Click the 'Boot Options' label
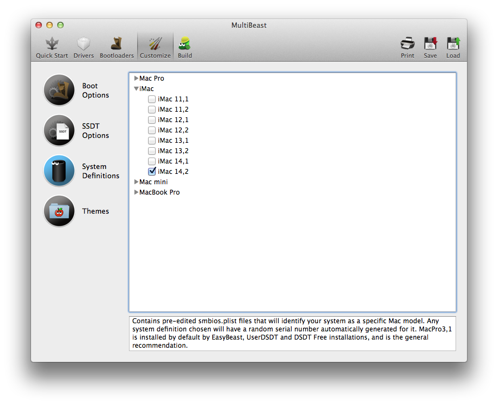 95,90
